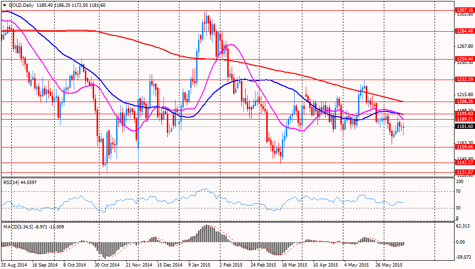
Task: Select the 1254.44 price level label
Action: [x=465, y=59]
